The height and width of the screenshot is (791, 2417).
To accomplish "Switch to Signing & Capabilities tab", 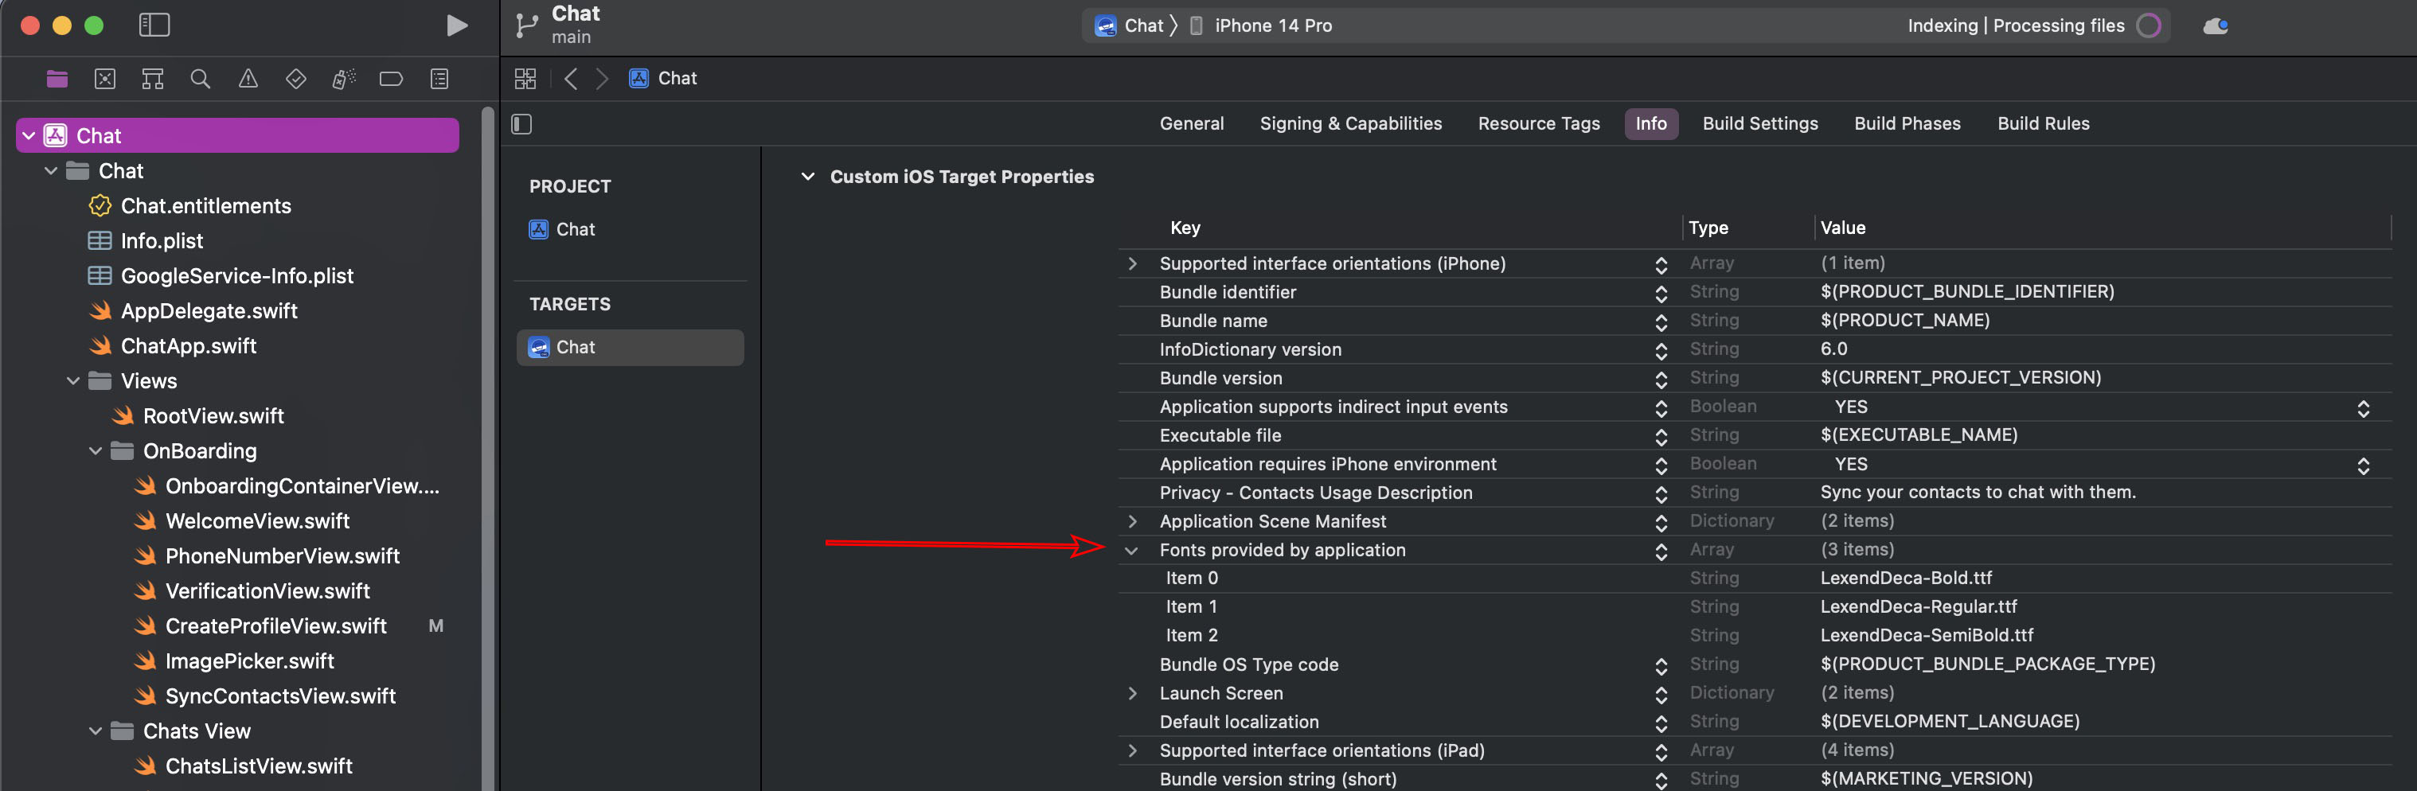I will pyautogui.click(x=1350, y=124).
